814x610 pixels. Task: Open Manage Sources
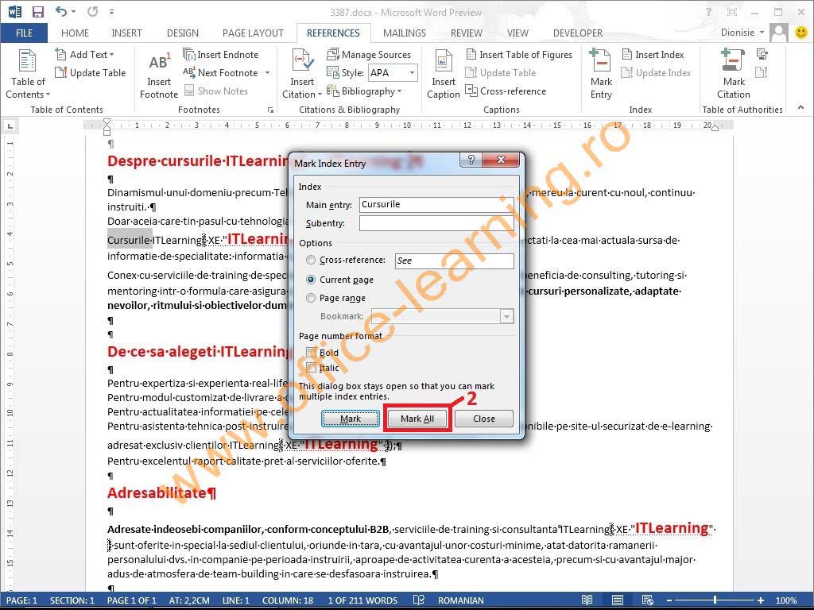tap(369, 55)
